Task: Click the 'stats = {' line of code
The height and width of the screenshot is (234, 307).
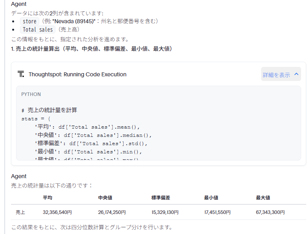Action: [36, 118]
